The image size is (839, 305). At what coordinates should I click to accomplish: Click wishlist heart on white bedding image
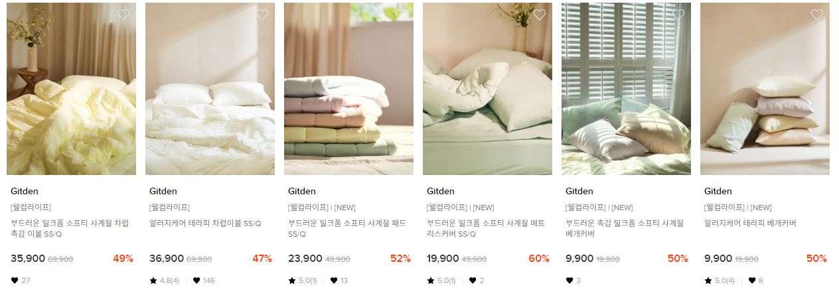262,15
